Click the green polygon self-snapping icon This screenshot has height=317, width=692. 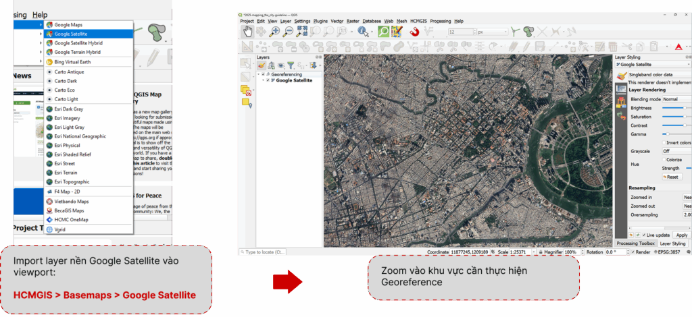pos(528,32)
